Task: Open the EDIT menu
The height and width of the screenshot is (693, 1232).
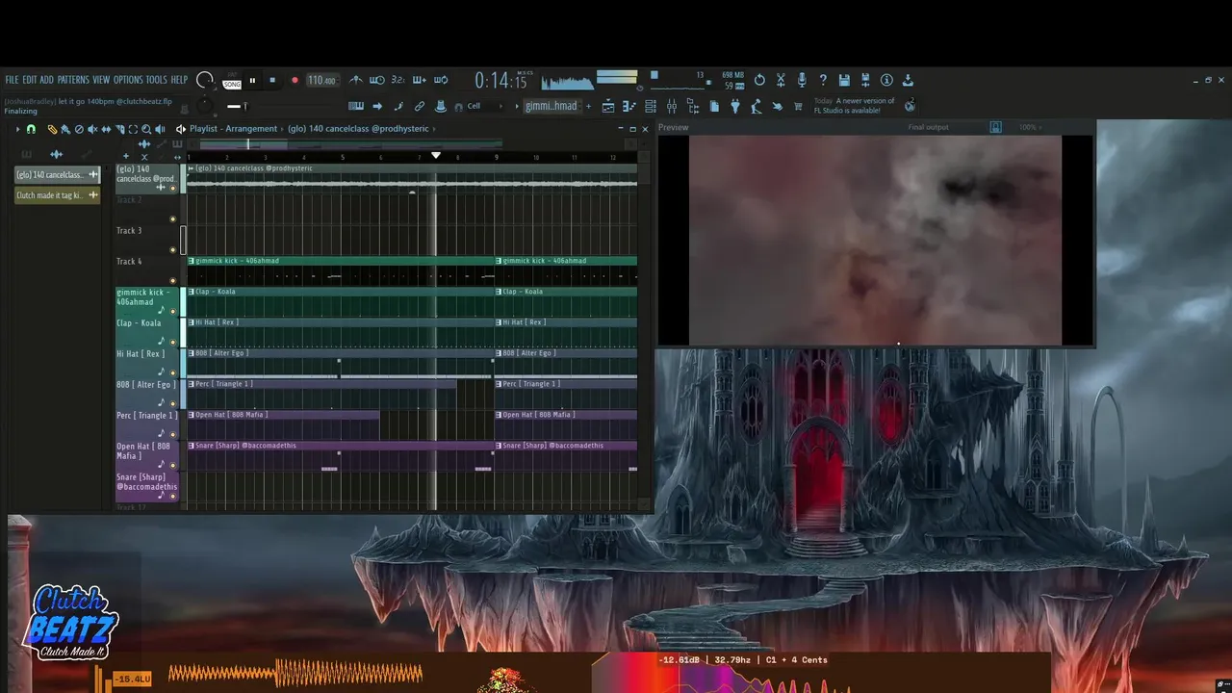Action: tap(30, 80)
